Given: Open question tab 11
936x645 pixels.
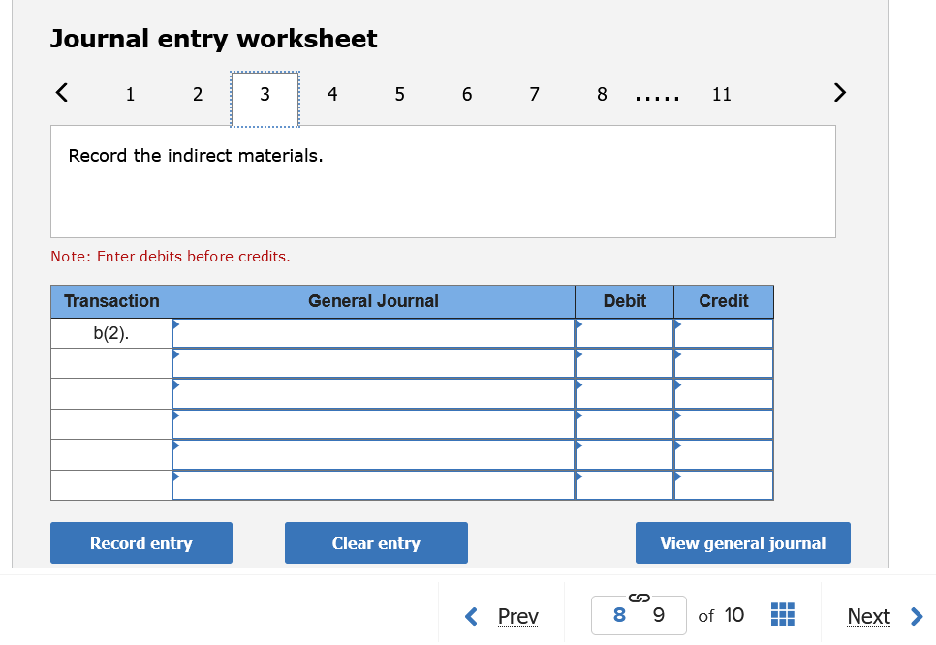Looking at the screenshot, I should [722, 94].
